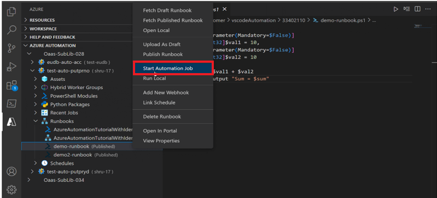Collapse the Runbooks chevron

(36, 121)
